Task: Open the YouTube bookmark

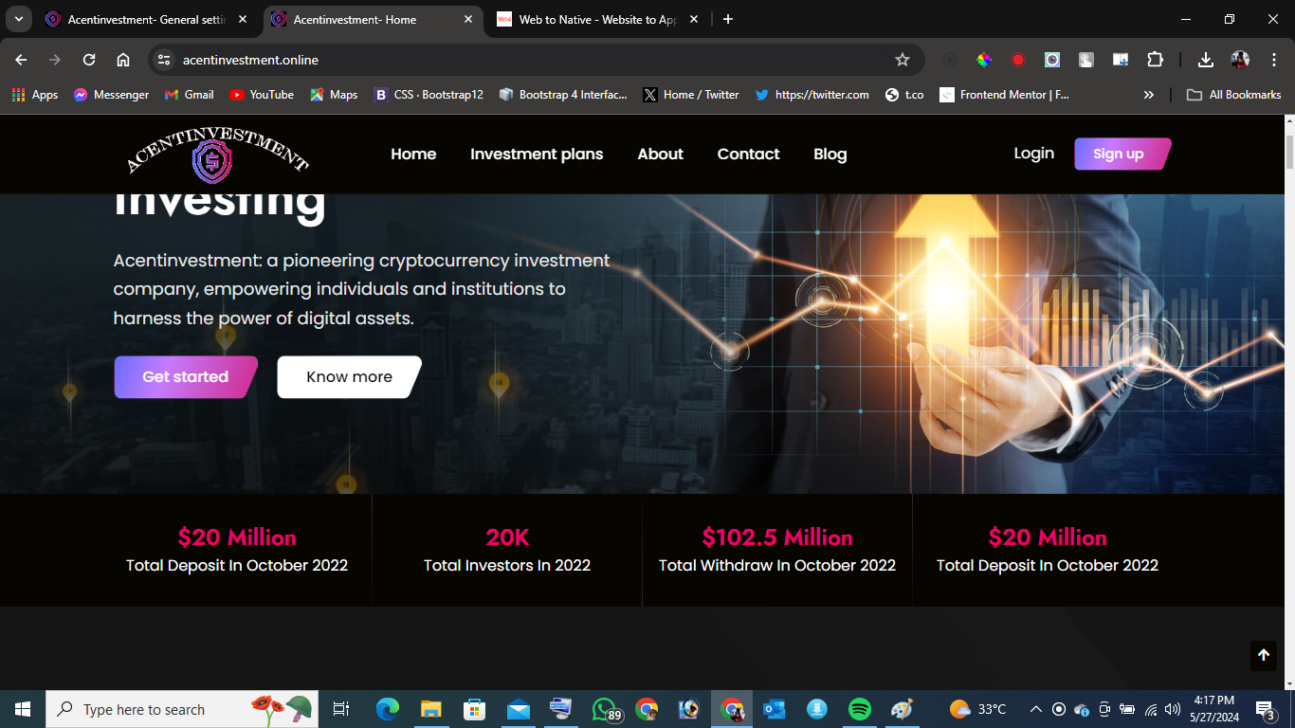Action: [x=262, y=95]
